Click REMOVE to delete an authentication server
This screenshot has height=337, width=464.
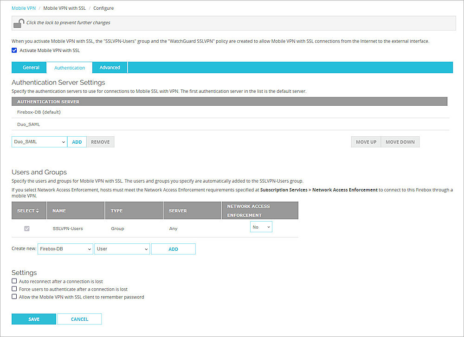coord(100,141)
